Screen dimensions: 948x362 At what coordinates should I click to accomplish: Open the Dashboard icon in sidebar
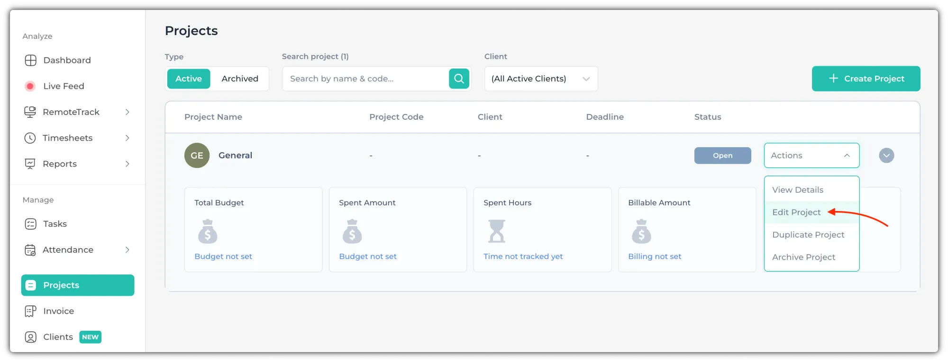click(x=30, y=60)
